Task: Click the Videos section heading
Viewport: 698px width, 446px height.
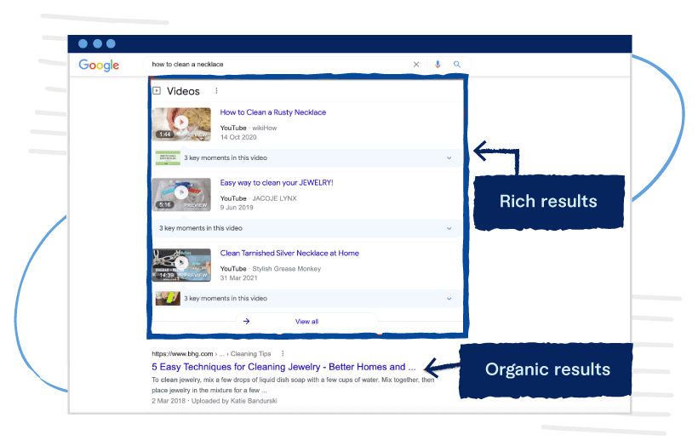Action: click(x=183, y=91)
